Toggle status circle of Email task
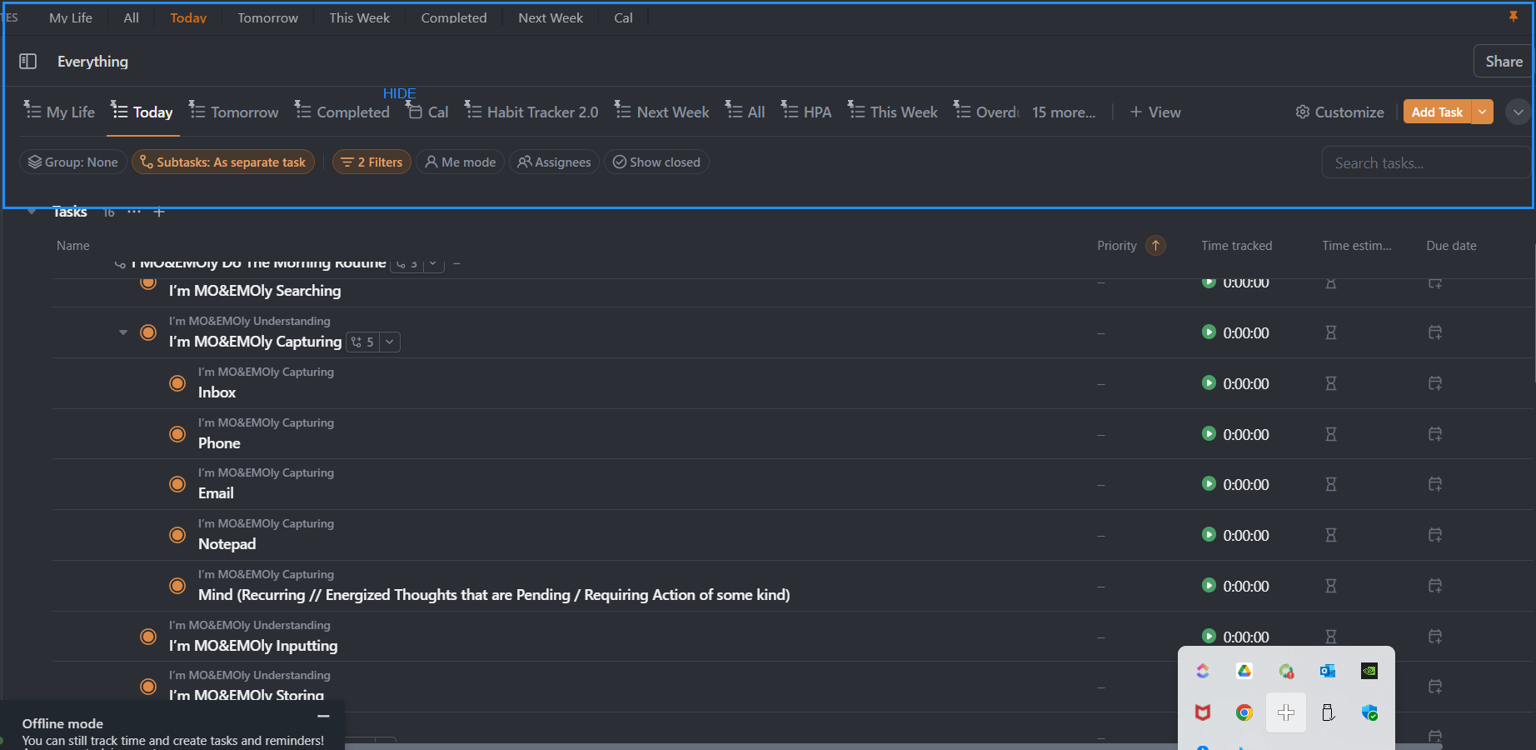The width and height of the screenshot is (1536, 750). coord(177,484)
